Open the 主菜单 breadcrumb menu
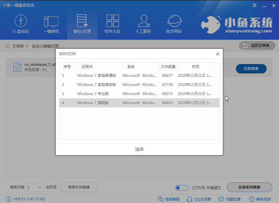Viewport: 279px width, 203px height. pos(18,46)
